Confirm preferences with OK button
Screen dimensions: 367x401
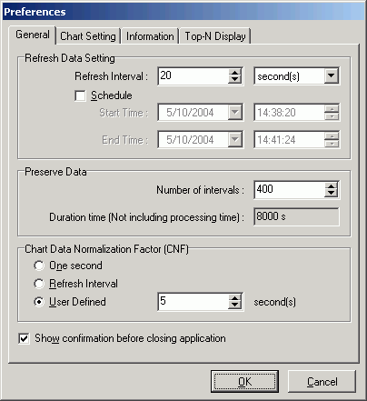coord(244,382)
